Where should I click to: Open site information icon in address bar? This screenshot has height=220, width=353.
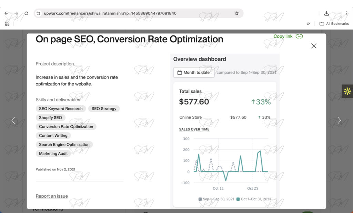(x=39, y=13)
